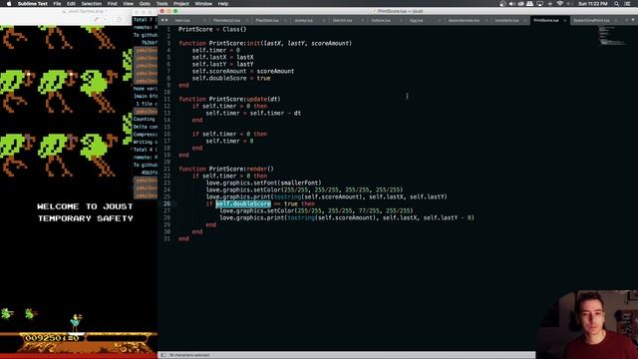
Task: Click the 'Counting' line in terminal window
Action: pos(144,120)
